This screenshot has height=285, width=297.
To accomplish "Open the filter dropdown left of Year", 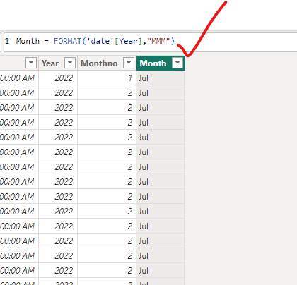I will pyautogui.click(x=31, y=63).
